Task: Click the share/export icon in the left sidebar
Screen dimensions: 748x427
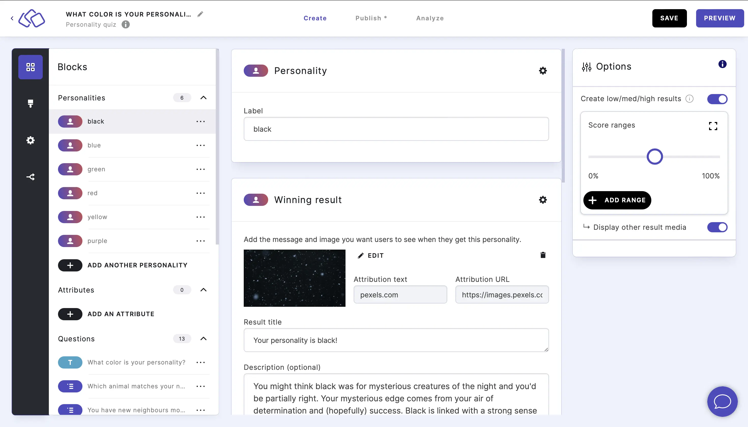Action: point(30,177)
